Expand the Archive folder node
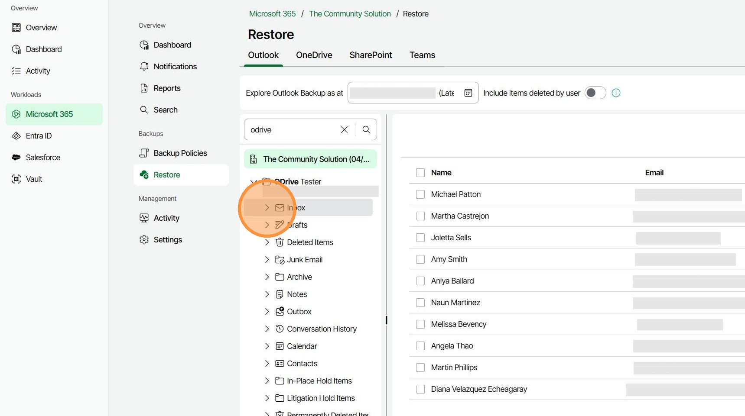 coord(267,277)
